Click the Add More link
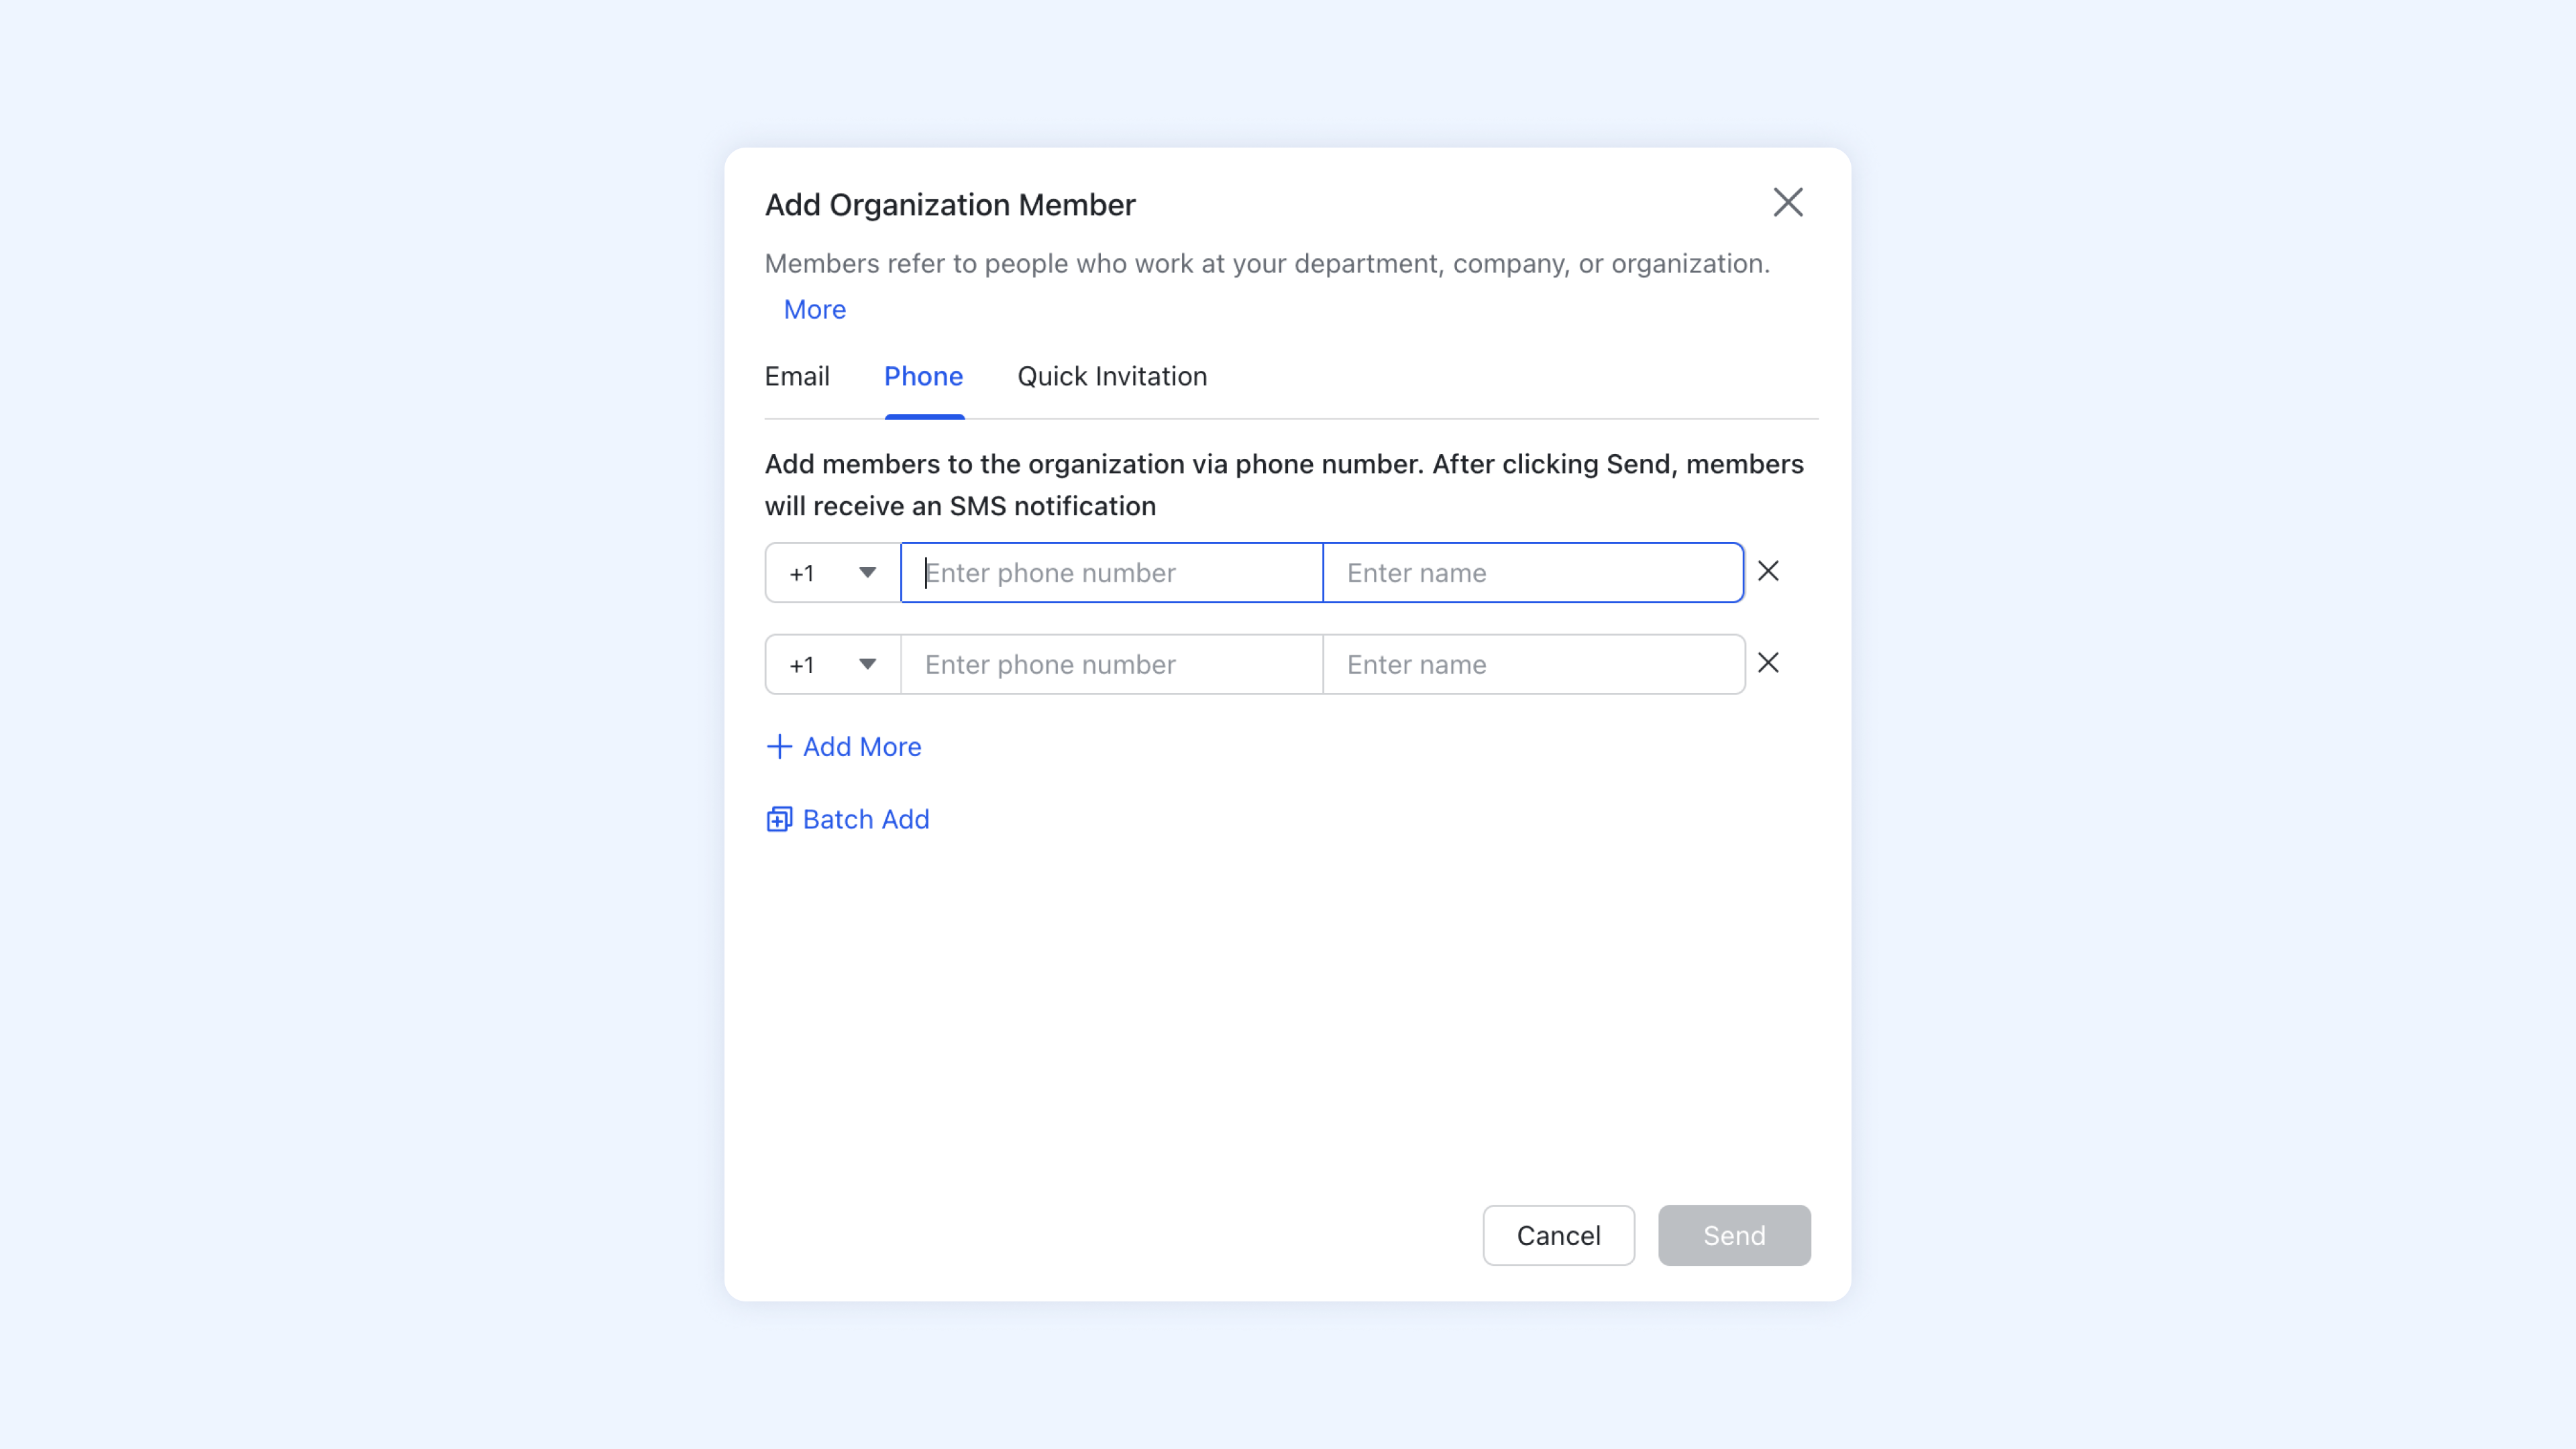 (x=862, y=746)
